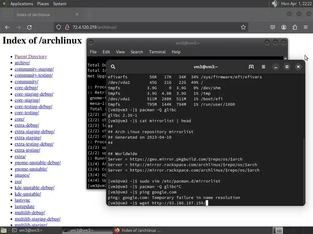
Task: Open the community-staging/ link
Action: pyautogui.click(x=34, y=69)
